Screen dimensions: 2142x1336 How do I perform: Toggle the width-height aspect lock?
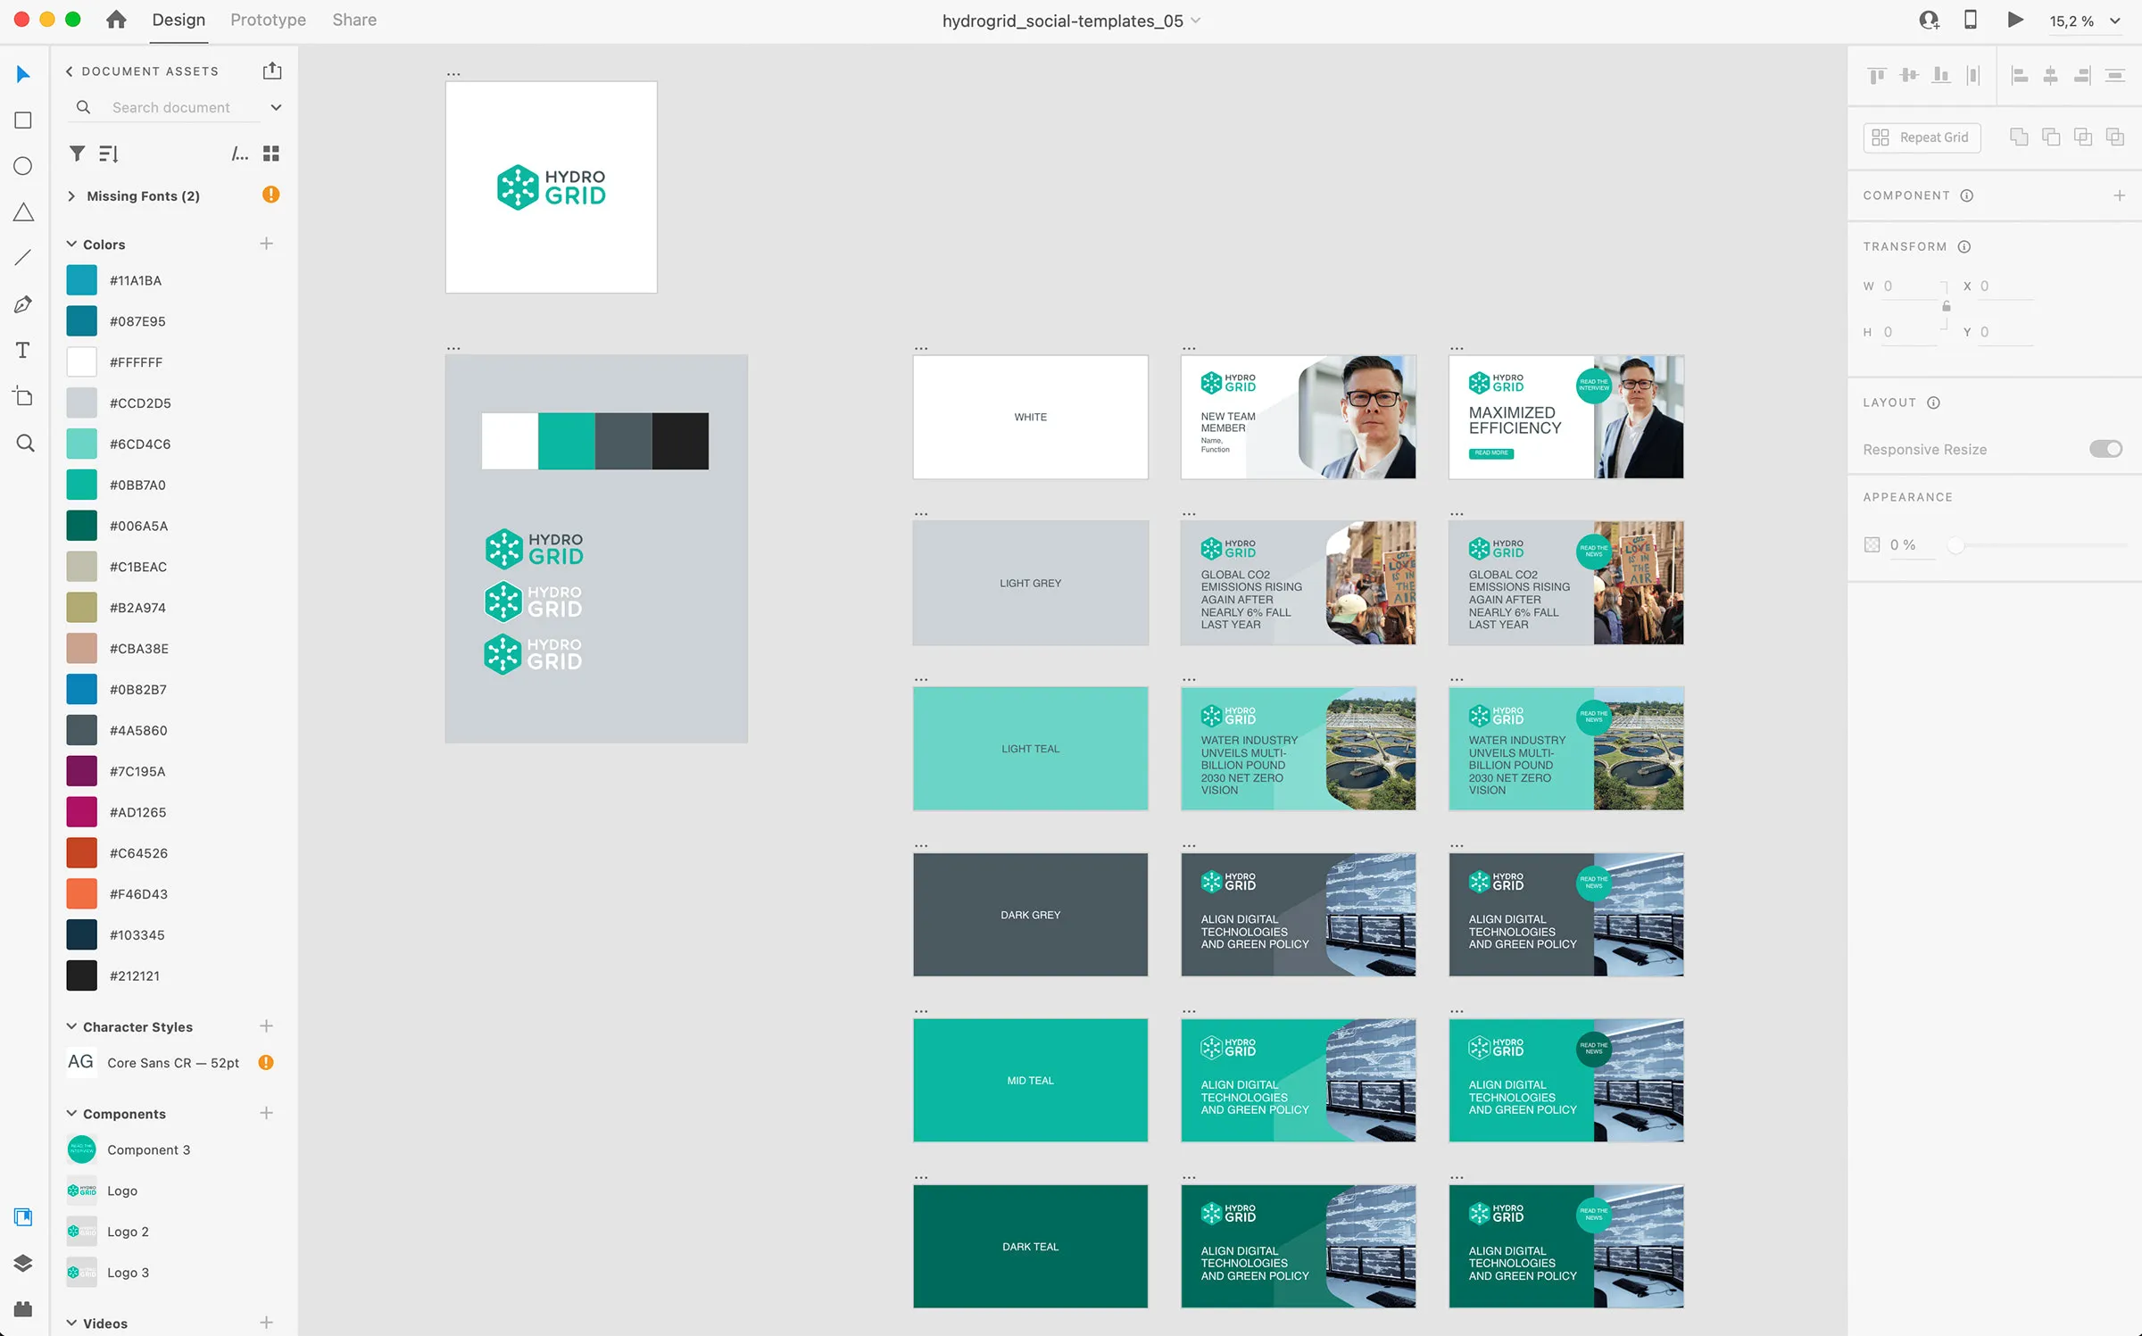pyautogui.click(x=1947, y=307)
